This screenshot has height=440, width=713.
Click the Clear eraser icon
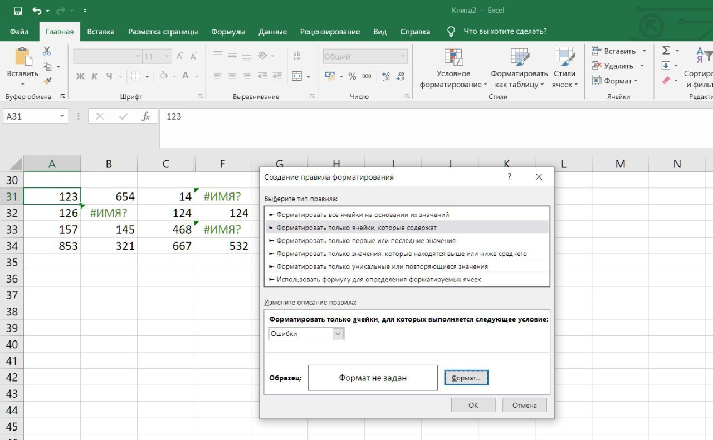point(666,81)
